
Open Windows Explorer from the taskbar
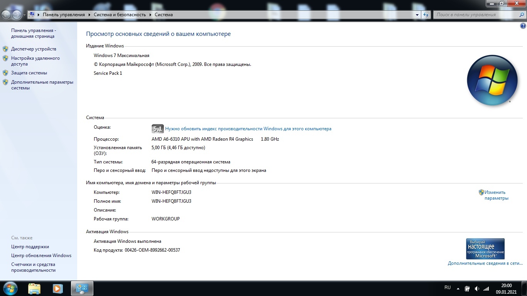(x=34, y=288)
